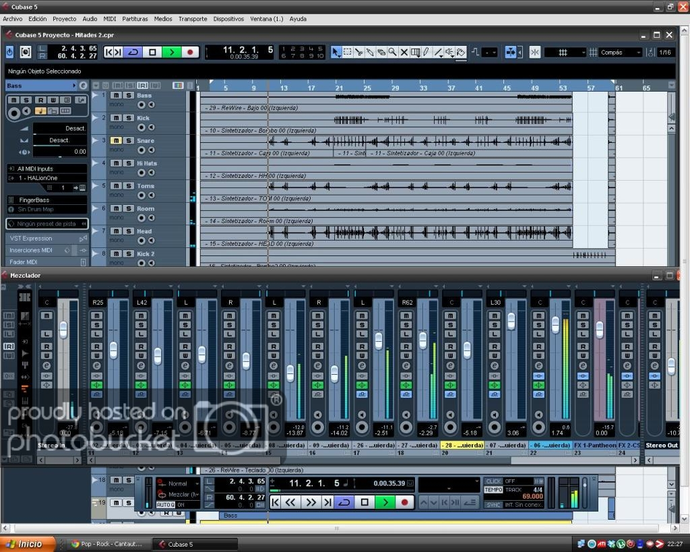Screen dimensions: 690x552
Task: Click the TEMPO button in the transport panel
Action: (493, 490)
